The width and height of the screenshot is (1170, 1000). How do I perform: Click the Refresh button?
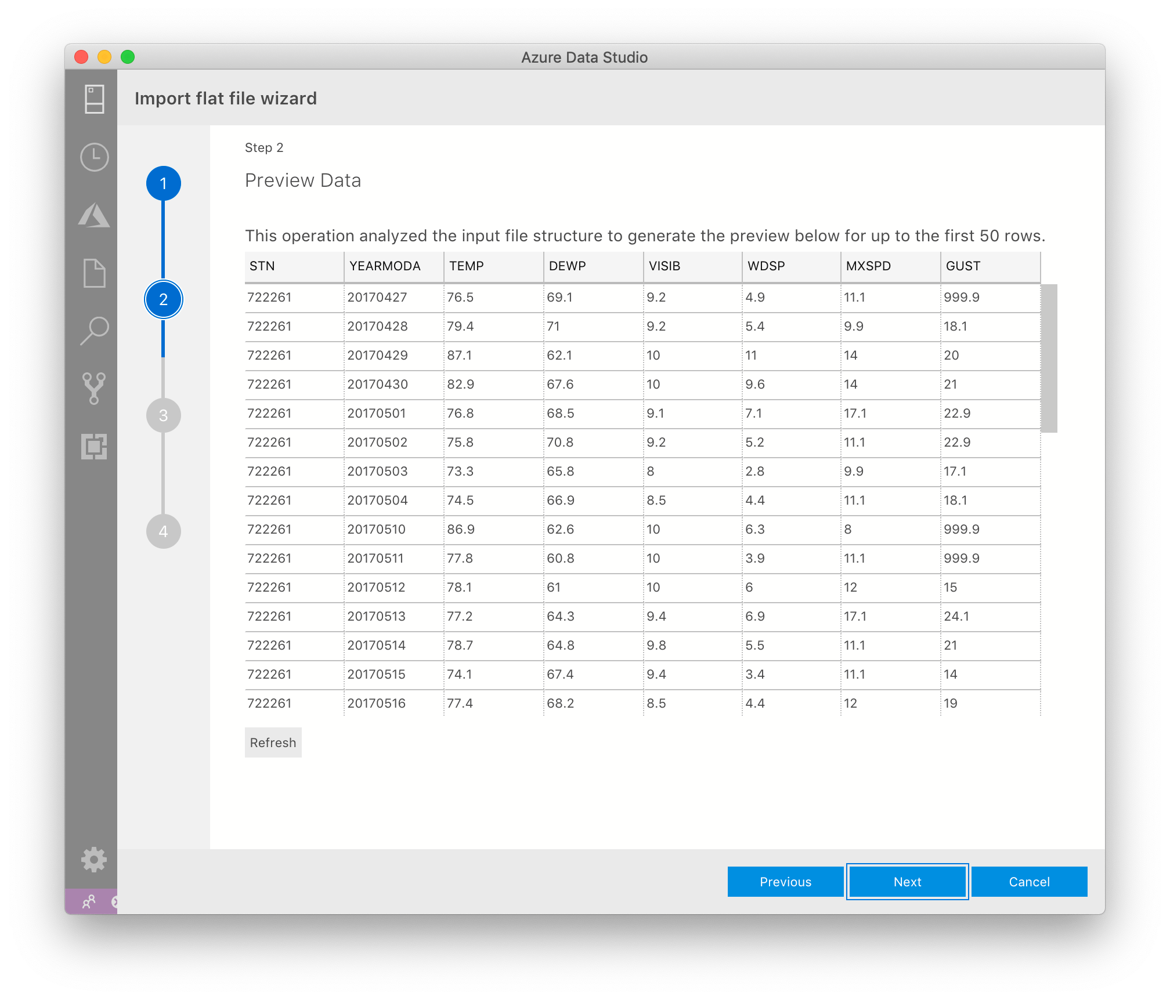coord(273,742)
